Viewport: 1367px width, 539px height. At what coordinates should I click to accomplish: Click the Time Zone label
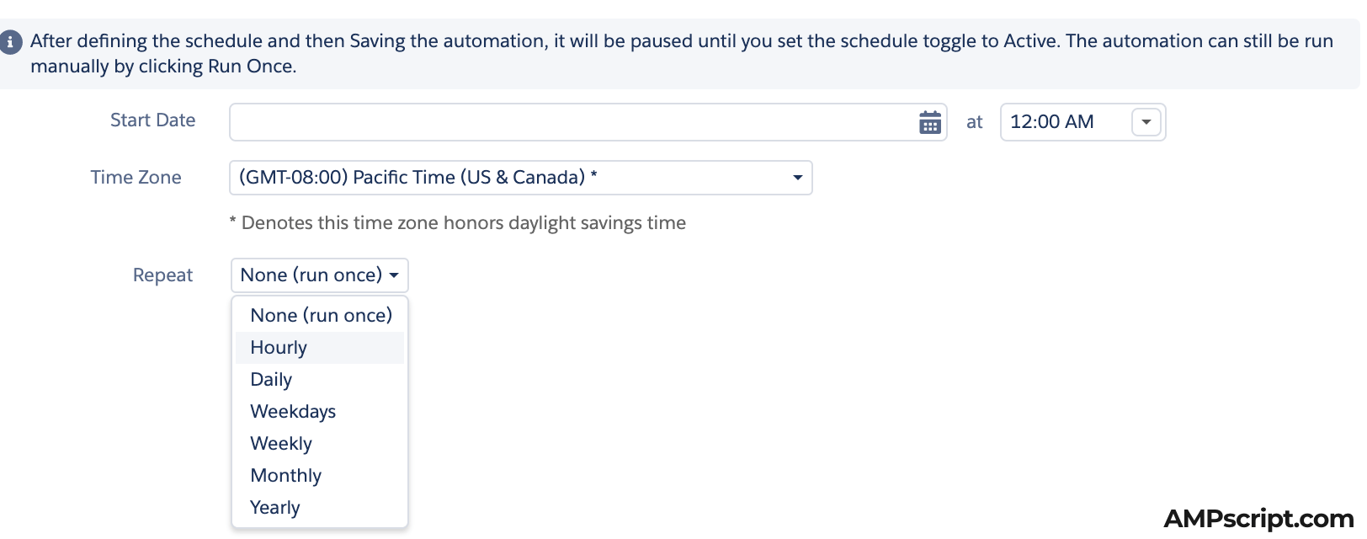136,178
